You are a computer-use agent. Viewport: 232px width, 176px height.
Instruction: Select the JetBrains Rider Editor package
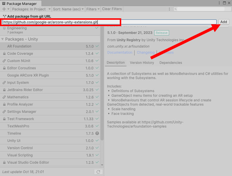[x=50, y=90]
